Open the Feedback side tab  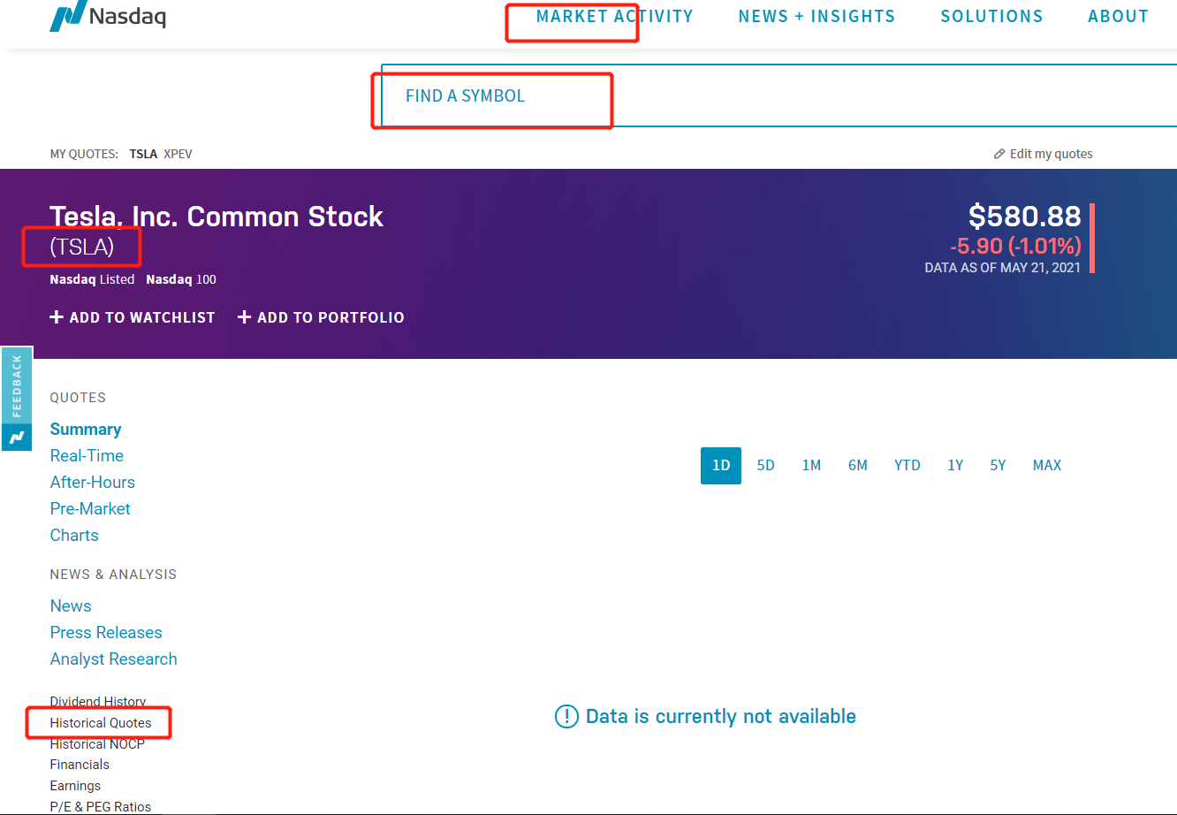(17, 386)
